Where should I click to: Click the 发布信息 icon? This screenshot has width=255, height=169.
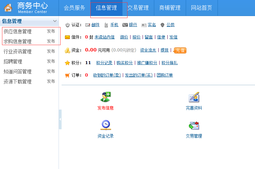[x=105, y=97]
